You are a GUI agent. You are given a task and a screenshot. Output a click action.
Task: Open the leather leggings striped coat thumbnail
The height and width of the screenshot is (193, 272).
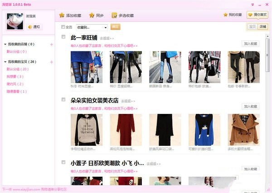pyautogui.click(x=204, y=67)
